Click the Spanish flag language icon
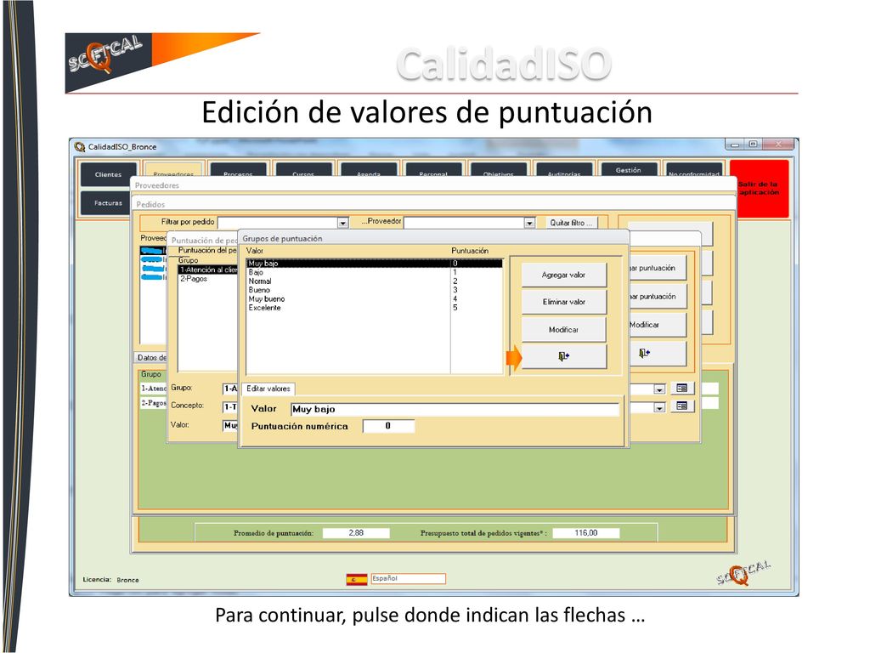Viewport: 870px width, 653px height. tap(357, 580)
